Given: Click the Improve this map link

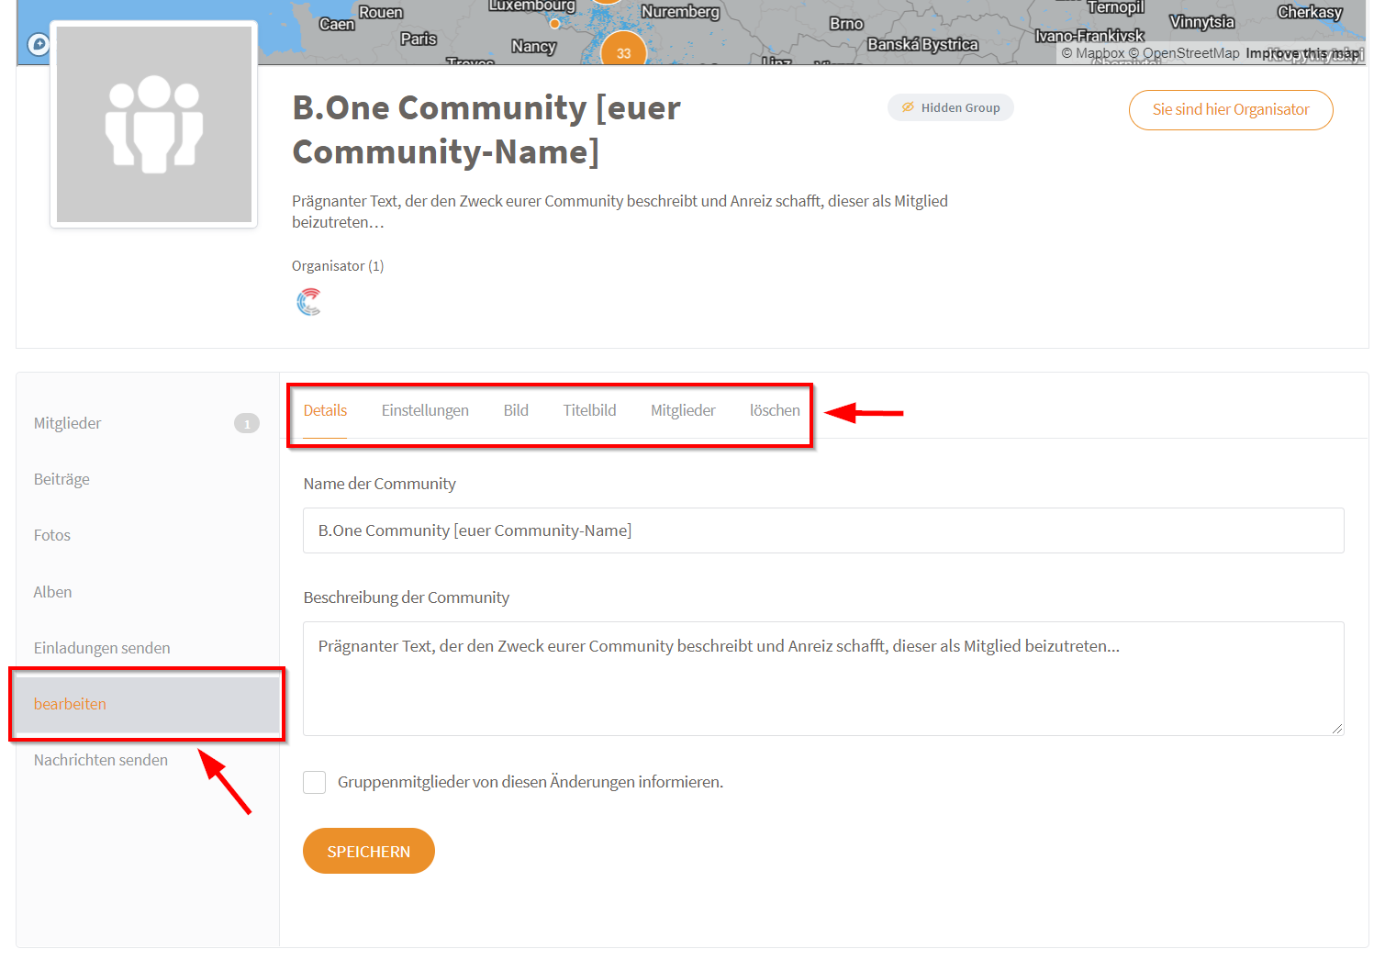Looking at the screenshot, I should pos(1303,53).
